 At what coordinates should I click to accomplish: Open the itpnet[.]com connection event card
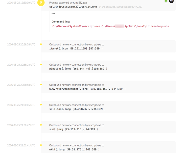pos(109,46)
